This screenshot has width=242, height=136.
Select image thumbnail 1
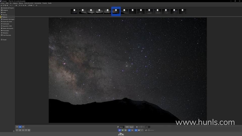click(x=74, y=11)
